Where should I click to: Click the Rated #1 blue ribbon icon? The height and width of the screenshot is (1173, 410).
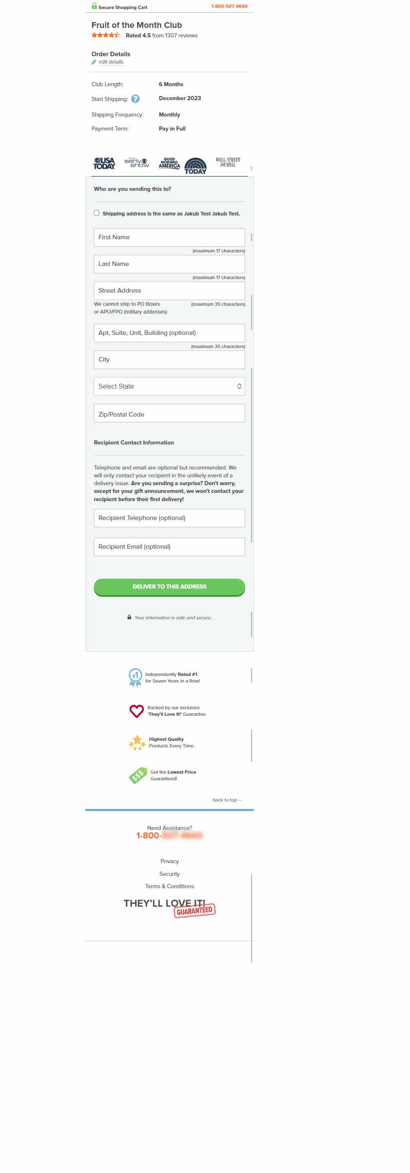pos(135,677)
